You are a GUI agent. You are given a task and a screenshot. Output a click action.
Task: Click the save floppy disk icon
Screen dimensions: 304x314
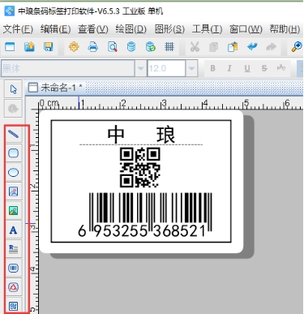(x=48, y=47)
